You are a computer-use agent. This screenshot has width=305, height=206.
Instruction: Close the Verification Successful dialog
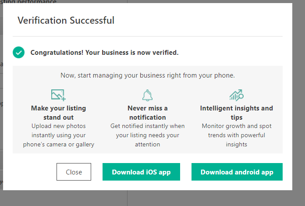(74, 172)
